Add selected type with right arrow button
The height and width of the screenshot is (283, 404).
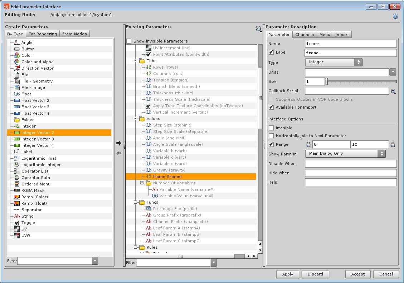(x=118, y=143)
